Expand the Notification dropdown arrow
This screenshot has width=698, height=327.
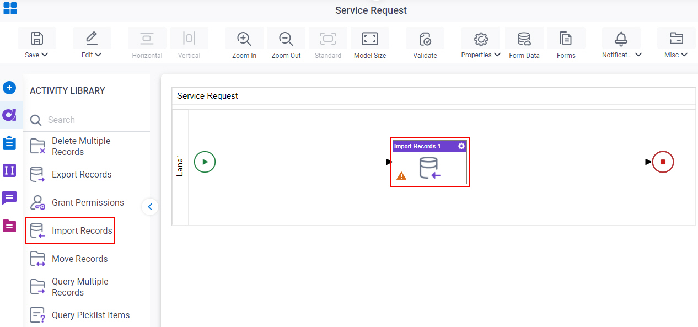click(638, 55)
